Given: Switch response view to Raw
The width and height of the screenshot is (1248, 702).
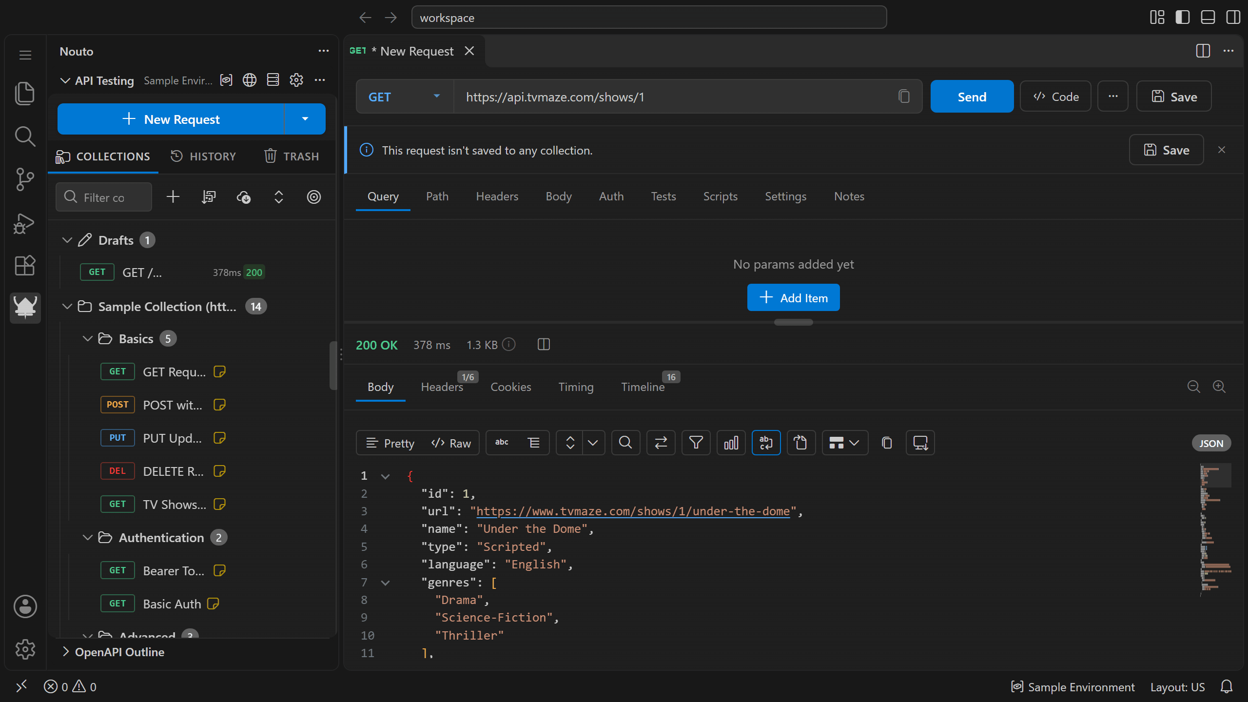Looking at the screenshot, I should point(451,443).
